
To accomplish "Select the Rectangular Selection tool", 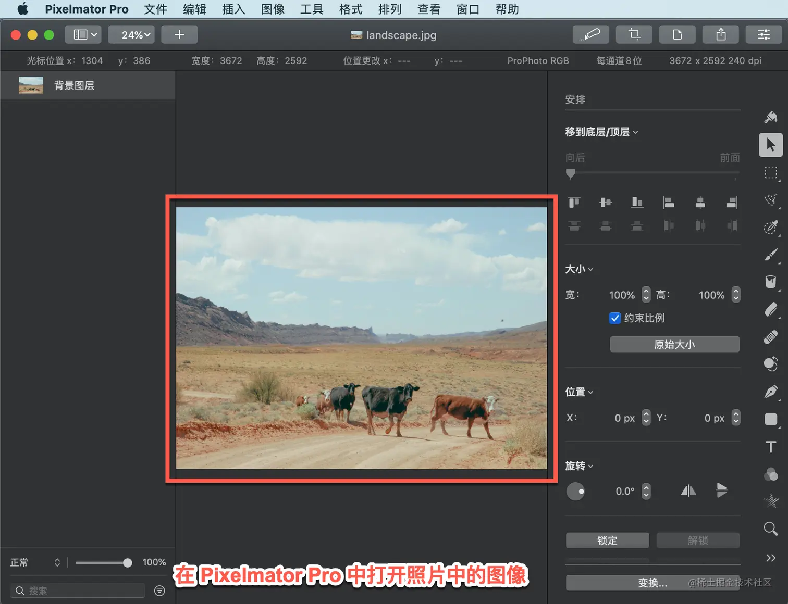I will pyautogui.click(x=771, y=173).
